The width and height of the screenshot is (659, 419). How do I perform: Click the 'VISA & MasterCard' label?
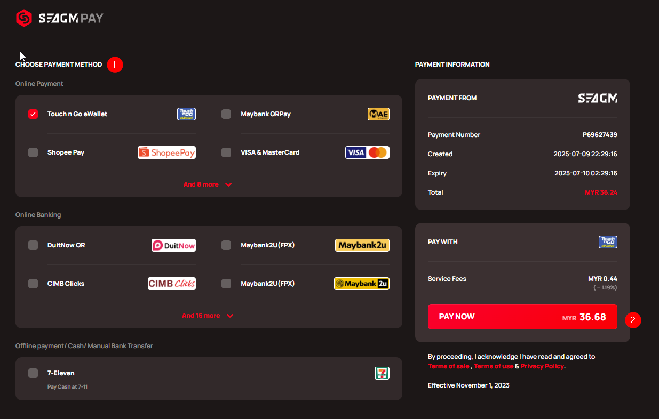click(270, 152)
